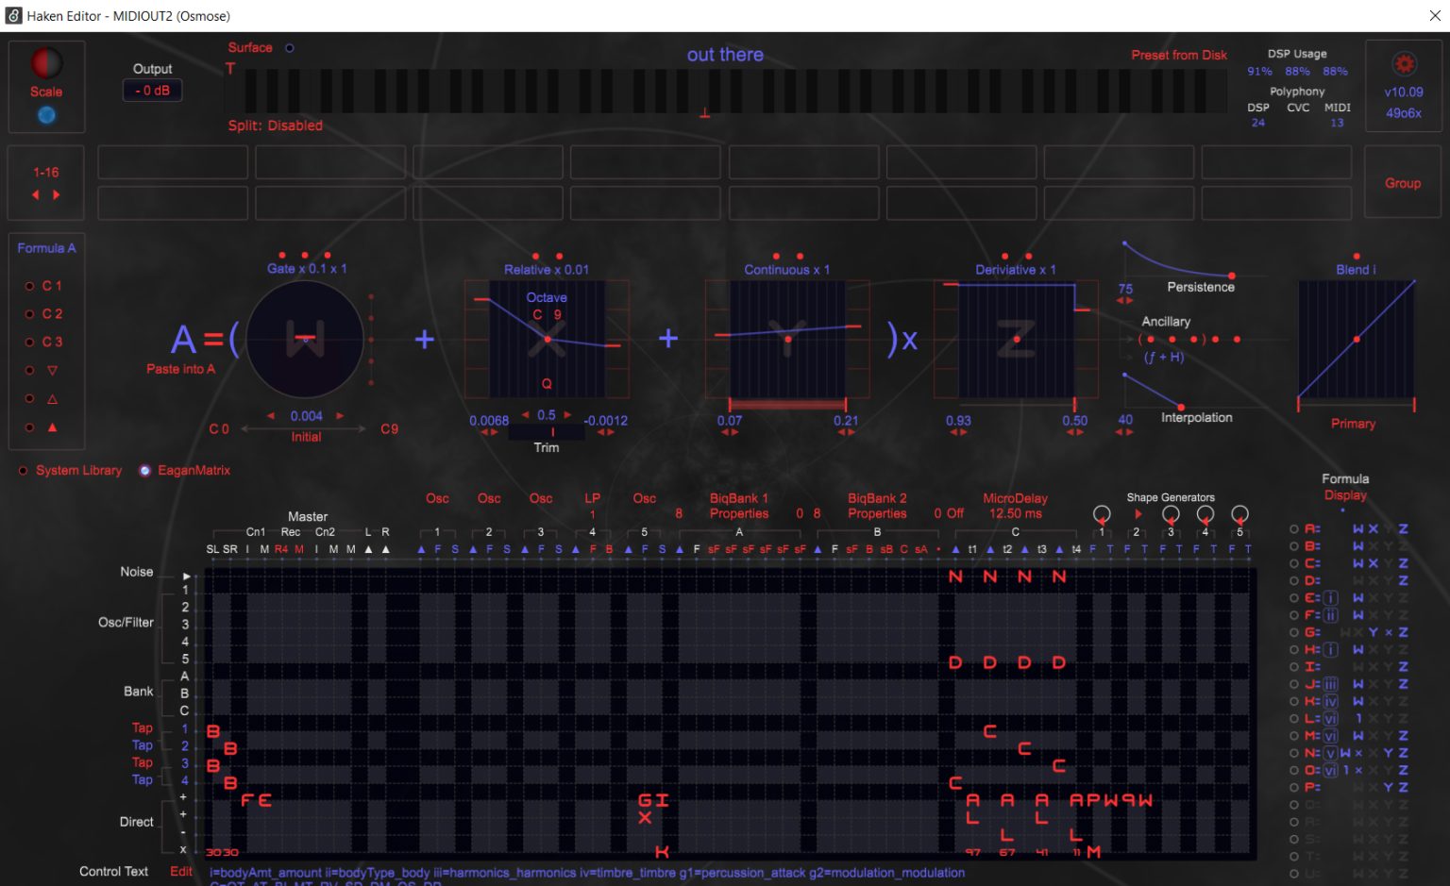1450x886 pixels.
Task: Click the X relative transfer graph
Action: pyautogui.click(x=547, y=339)
